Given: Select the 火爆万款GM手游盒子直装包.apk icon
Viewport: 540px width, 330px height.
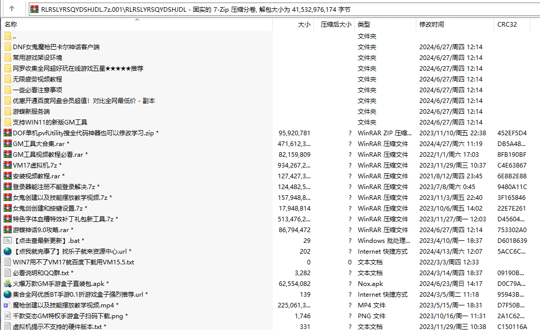Looking at the screenshot, I should pyautogui.click(x=7, y=283).
